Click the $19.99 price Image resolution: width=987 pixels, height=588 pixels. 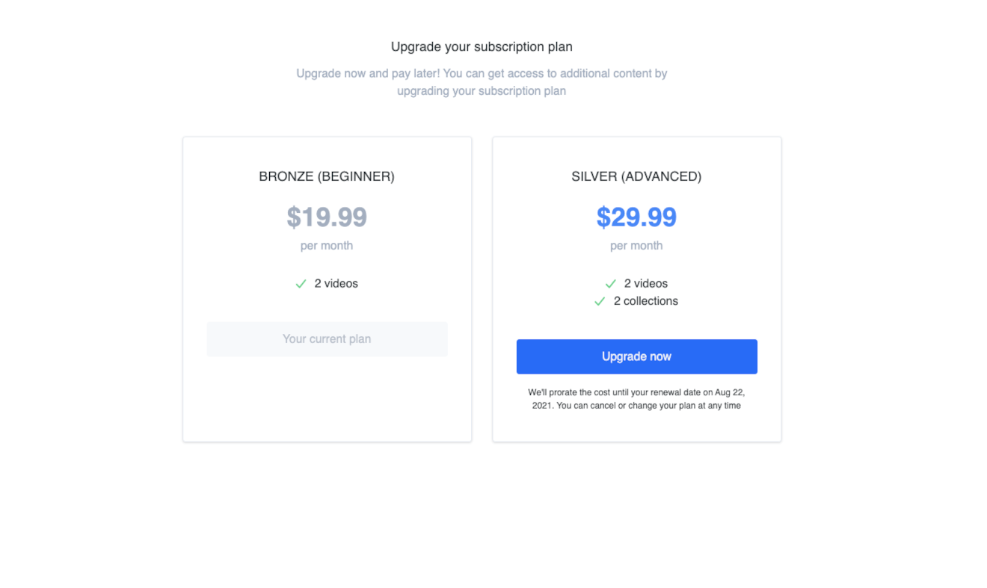click(x=327, y=217)
